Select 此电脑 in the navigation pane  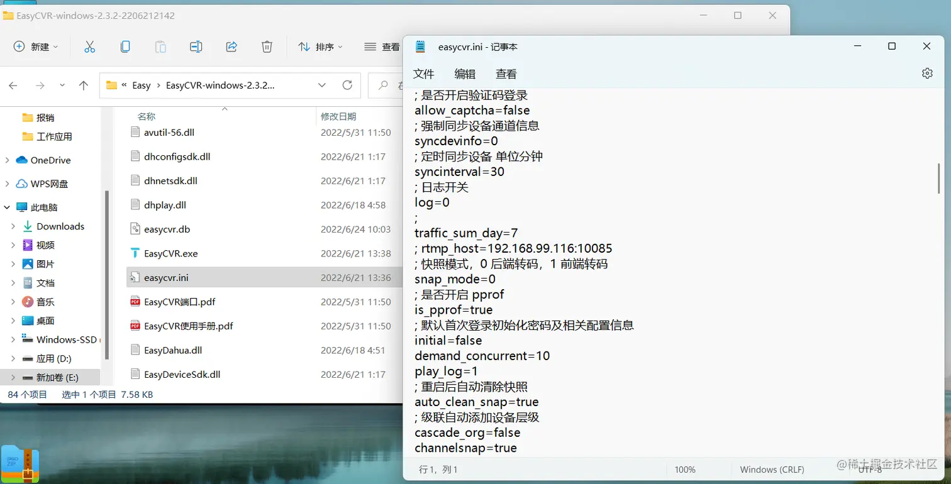44,207
